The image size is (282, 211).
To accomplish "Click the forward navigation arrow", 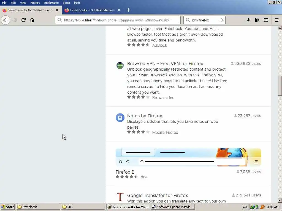I will (15, 20).
